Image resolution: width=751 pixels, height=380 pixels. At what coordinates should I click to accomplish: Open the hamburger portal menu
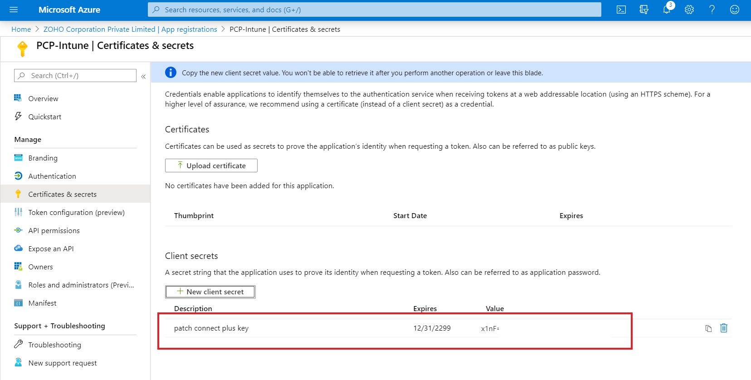coord(14,10)
